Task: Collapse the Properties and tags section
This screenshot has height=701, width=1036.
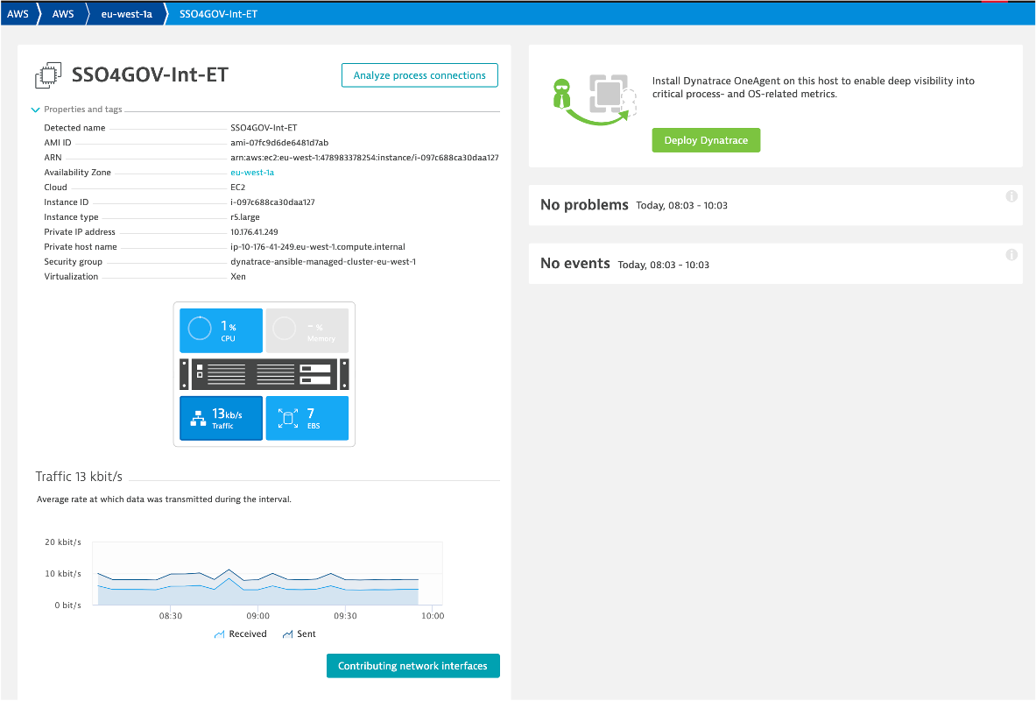Action: (36, 110)
